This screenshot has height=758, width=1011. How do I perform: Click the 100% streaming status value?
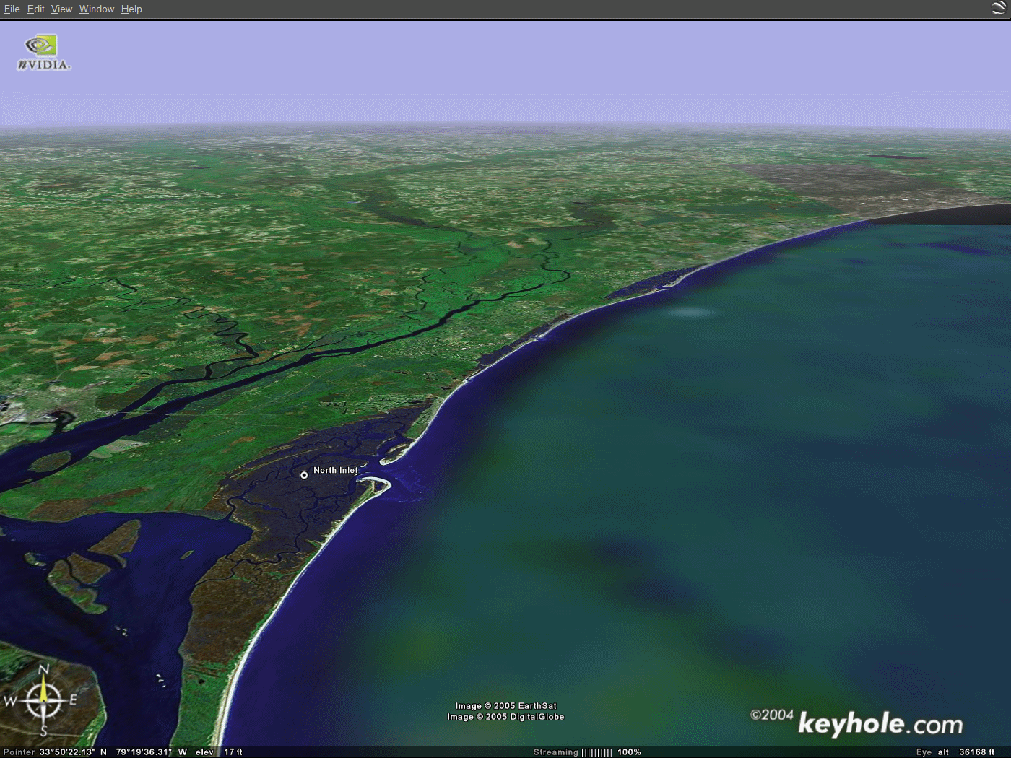coord(629,752)
